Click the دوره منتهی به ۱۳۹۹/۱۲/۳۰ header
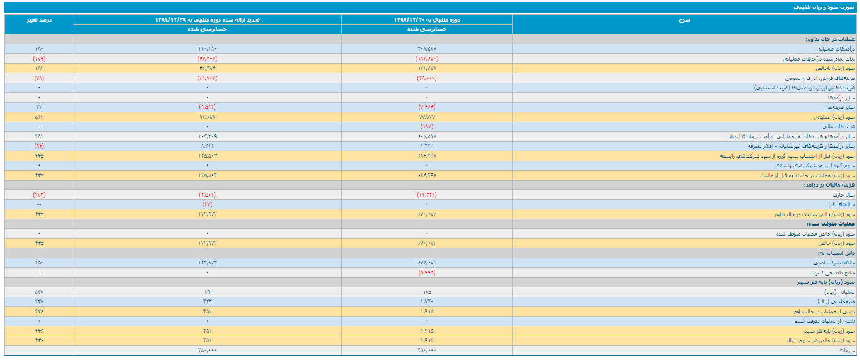Image resolution: width=860 pixels, height=360 pixels. [427, 19]
